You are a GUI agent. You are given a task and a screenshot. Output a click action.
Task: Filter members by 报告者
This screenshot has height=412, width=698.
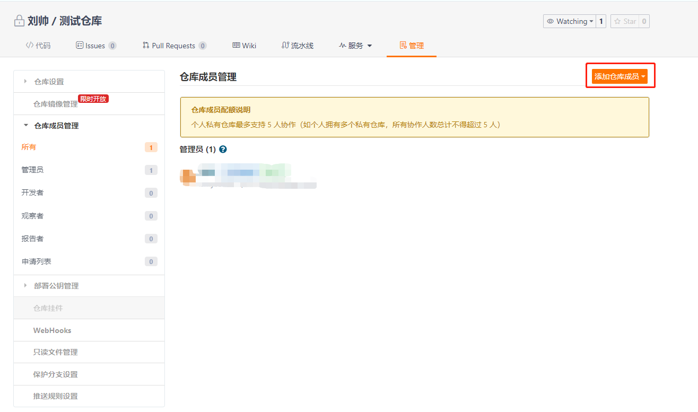[89, 239]
